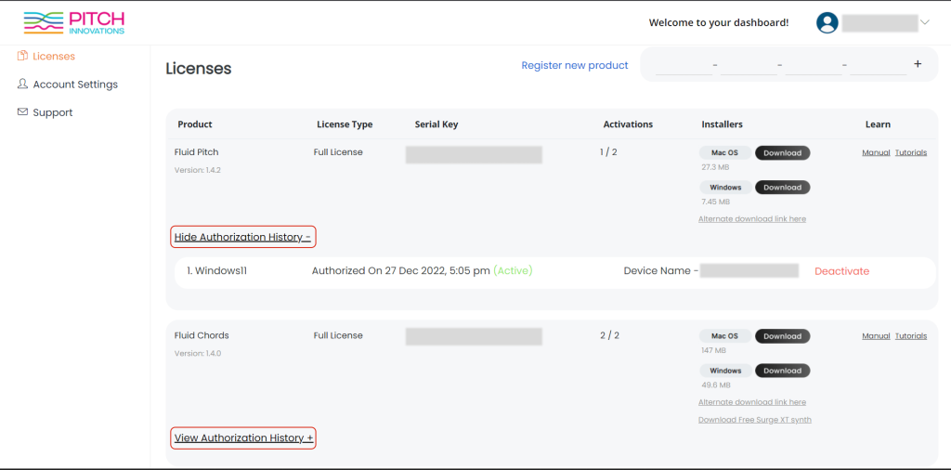Image resolution: width=951 pixels, height=470 pixels.
Task: Open Fluid Chords Tutorials link
Action: [x=911, y=336]
